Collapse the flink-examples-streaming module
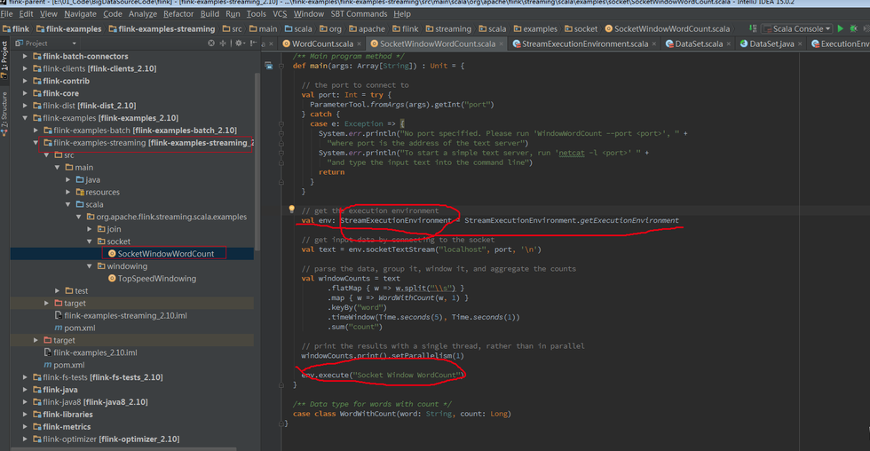Viewport: 870px width, 451px height. [x=36, y=143]
